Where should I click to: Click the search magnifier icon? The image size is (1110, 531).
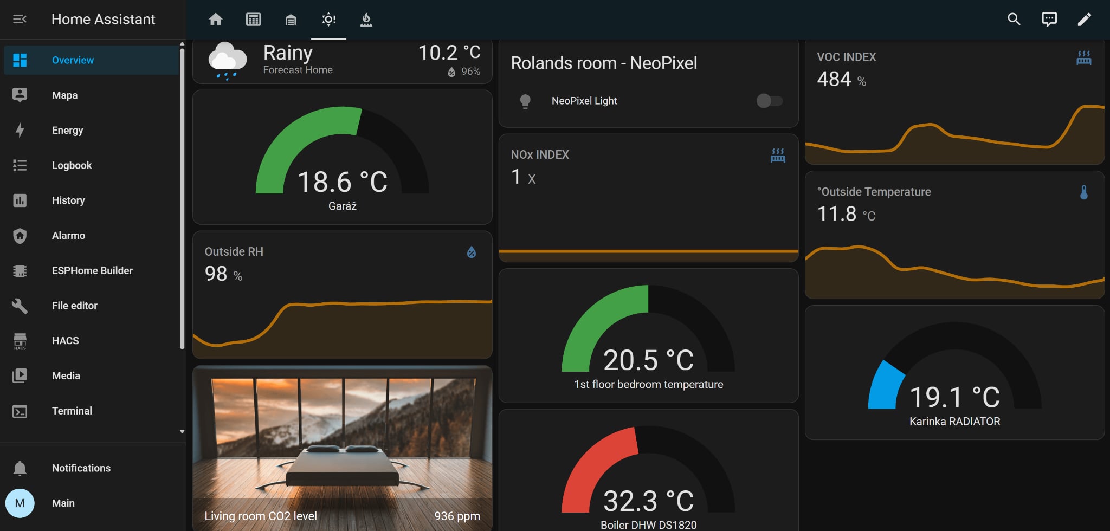click(x=1014, y=20)
